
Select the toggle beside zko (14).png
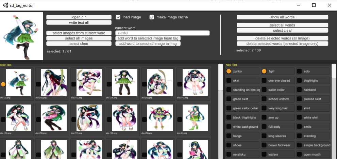click(180, 84)
